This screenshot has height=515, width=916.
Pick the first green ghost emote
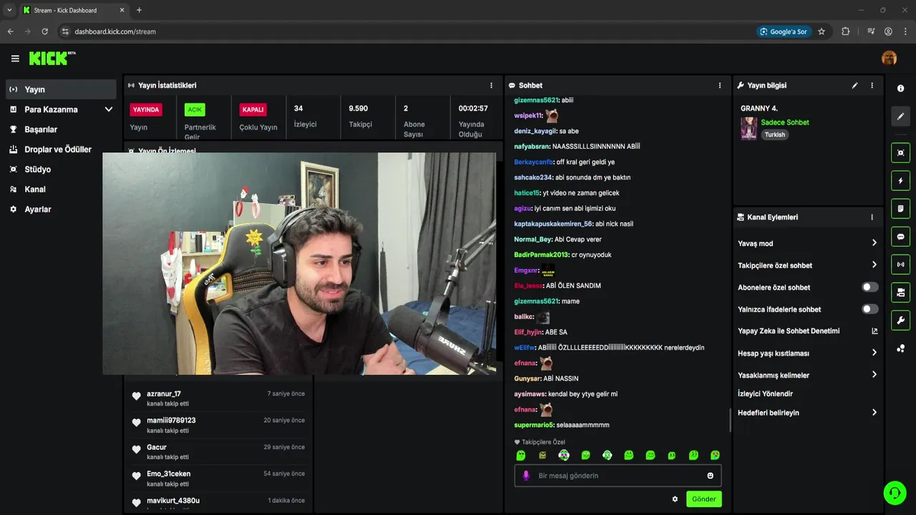pos(521,455)
